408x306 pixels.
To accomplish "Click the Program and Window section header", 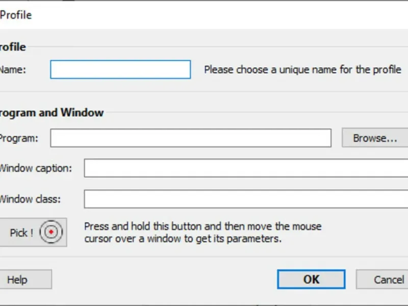I will point(51,113).
